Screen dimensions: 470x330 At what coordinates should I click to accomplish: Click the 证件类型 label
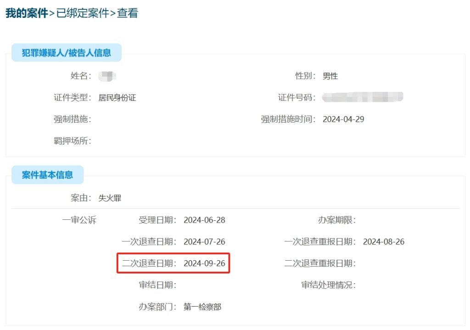(x=73, y=97)
